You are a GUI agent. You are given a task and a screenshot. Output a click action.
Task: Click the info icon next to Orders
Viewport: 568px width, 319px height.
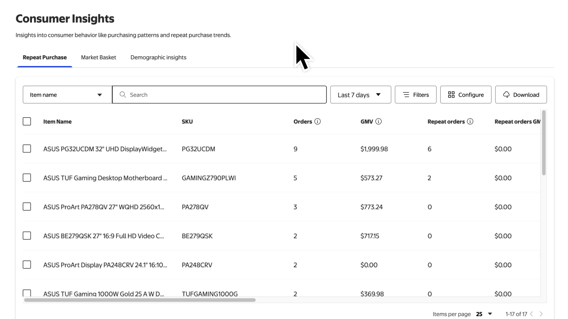pyautogui.click(x=317, y=121)
